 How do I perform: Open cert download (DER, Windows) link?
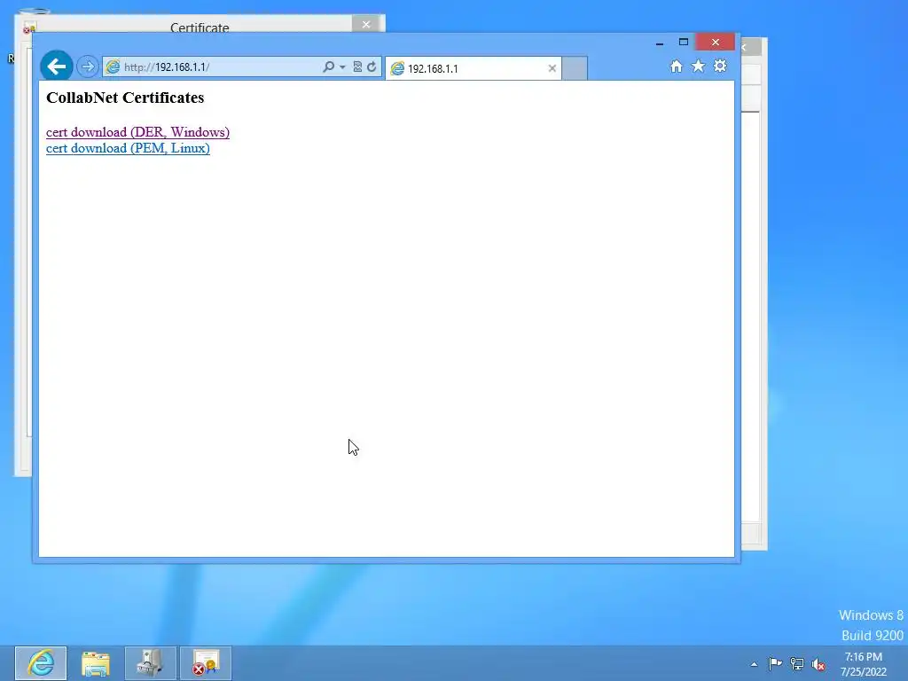(x=137, y=132)
